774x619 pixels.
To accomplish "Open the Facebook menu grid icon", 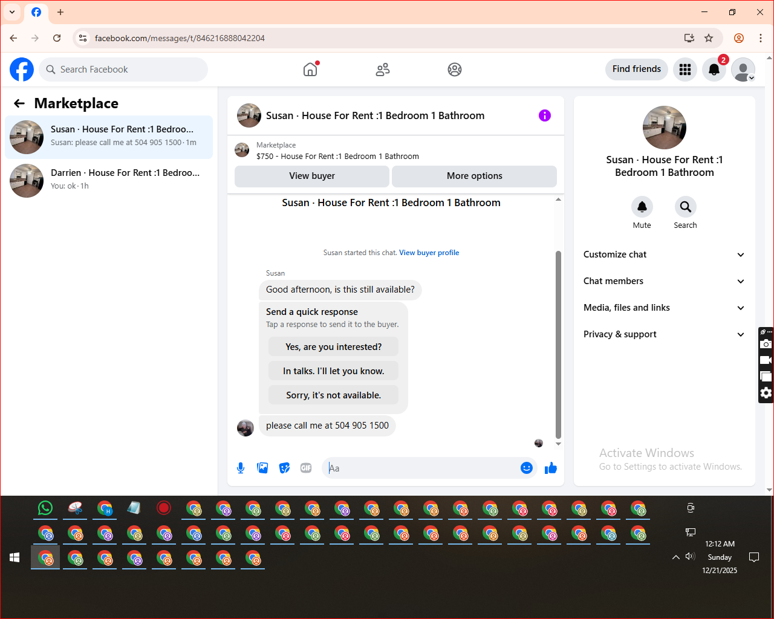I will point(685,70).
